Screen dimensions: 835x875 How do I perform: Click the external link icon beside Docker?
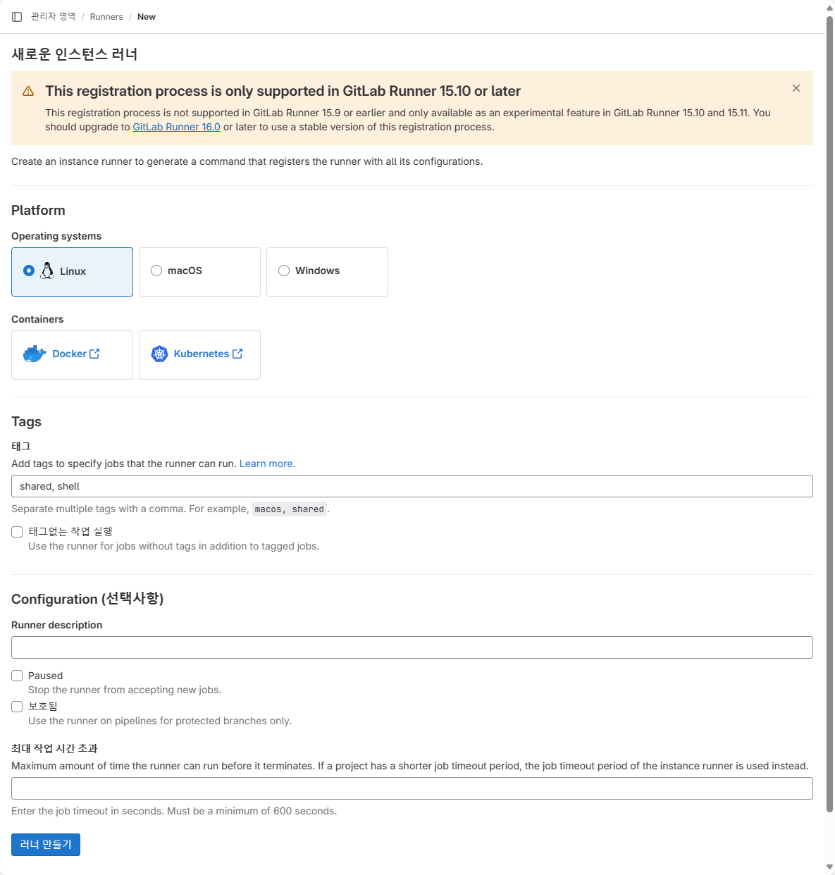click(x=94, y=354)
